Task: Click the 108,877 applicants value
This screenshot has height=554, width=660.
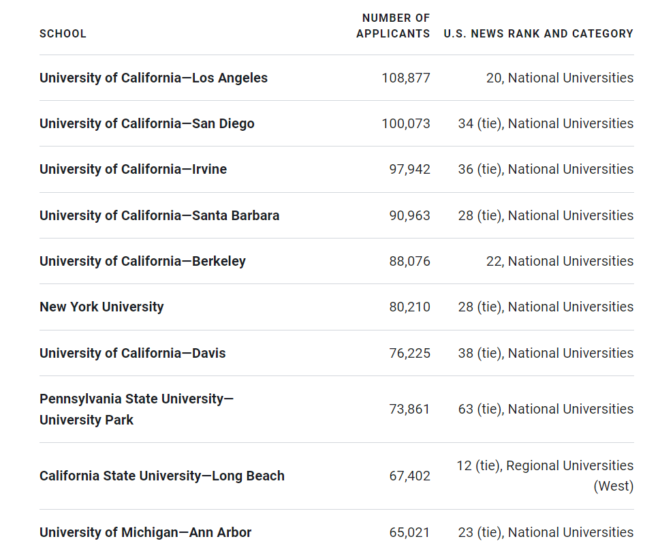Action: [x=405, y=78]
